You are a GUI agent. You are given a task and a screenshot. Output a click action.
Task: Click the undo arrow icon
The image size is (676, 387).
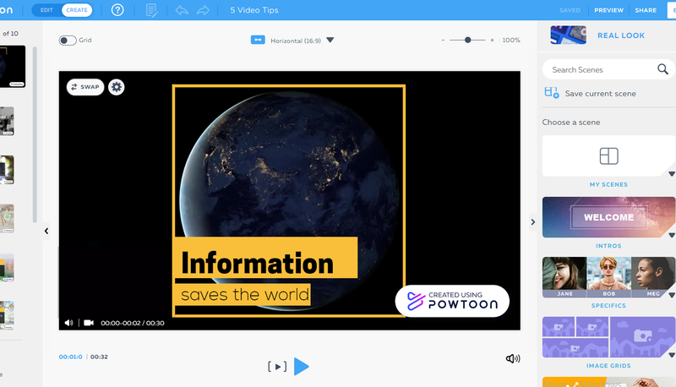click(x=182, y=10)
